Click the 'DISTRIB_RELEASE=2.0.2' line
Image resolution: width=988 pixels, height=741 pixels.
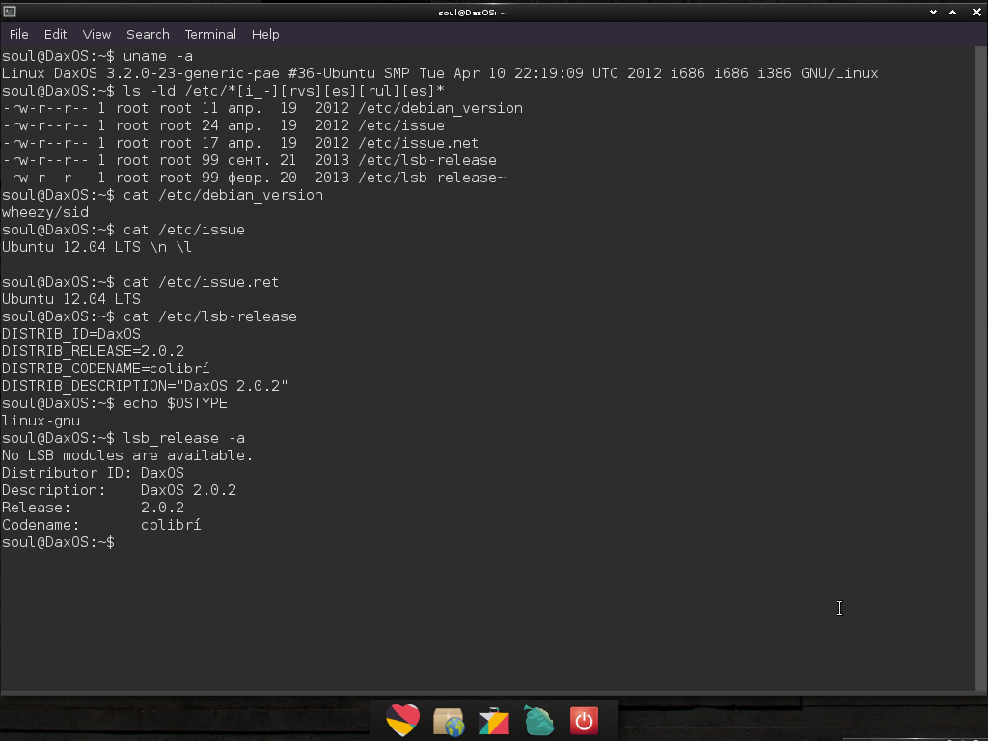point(93,351)
